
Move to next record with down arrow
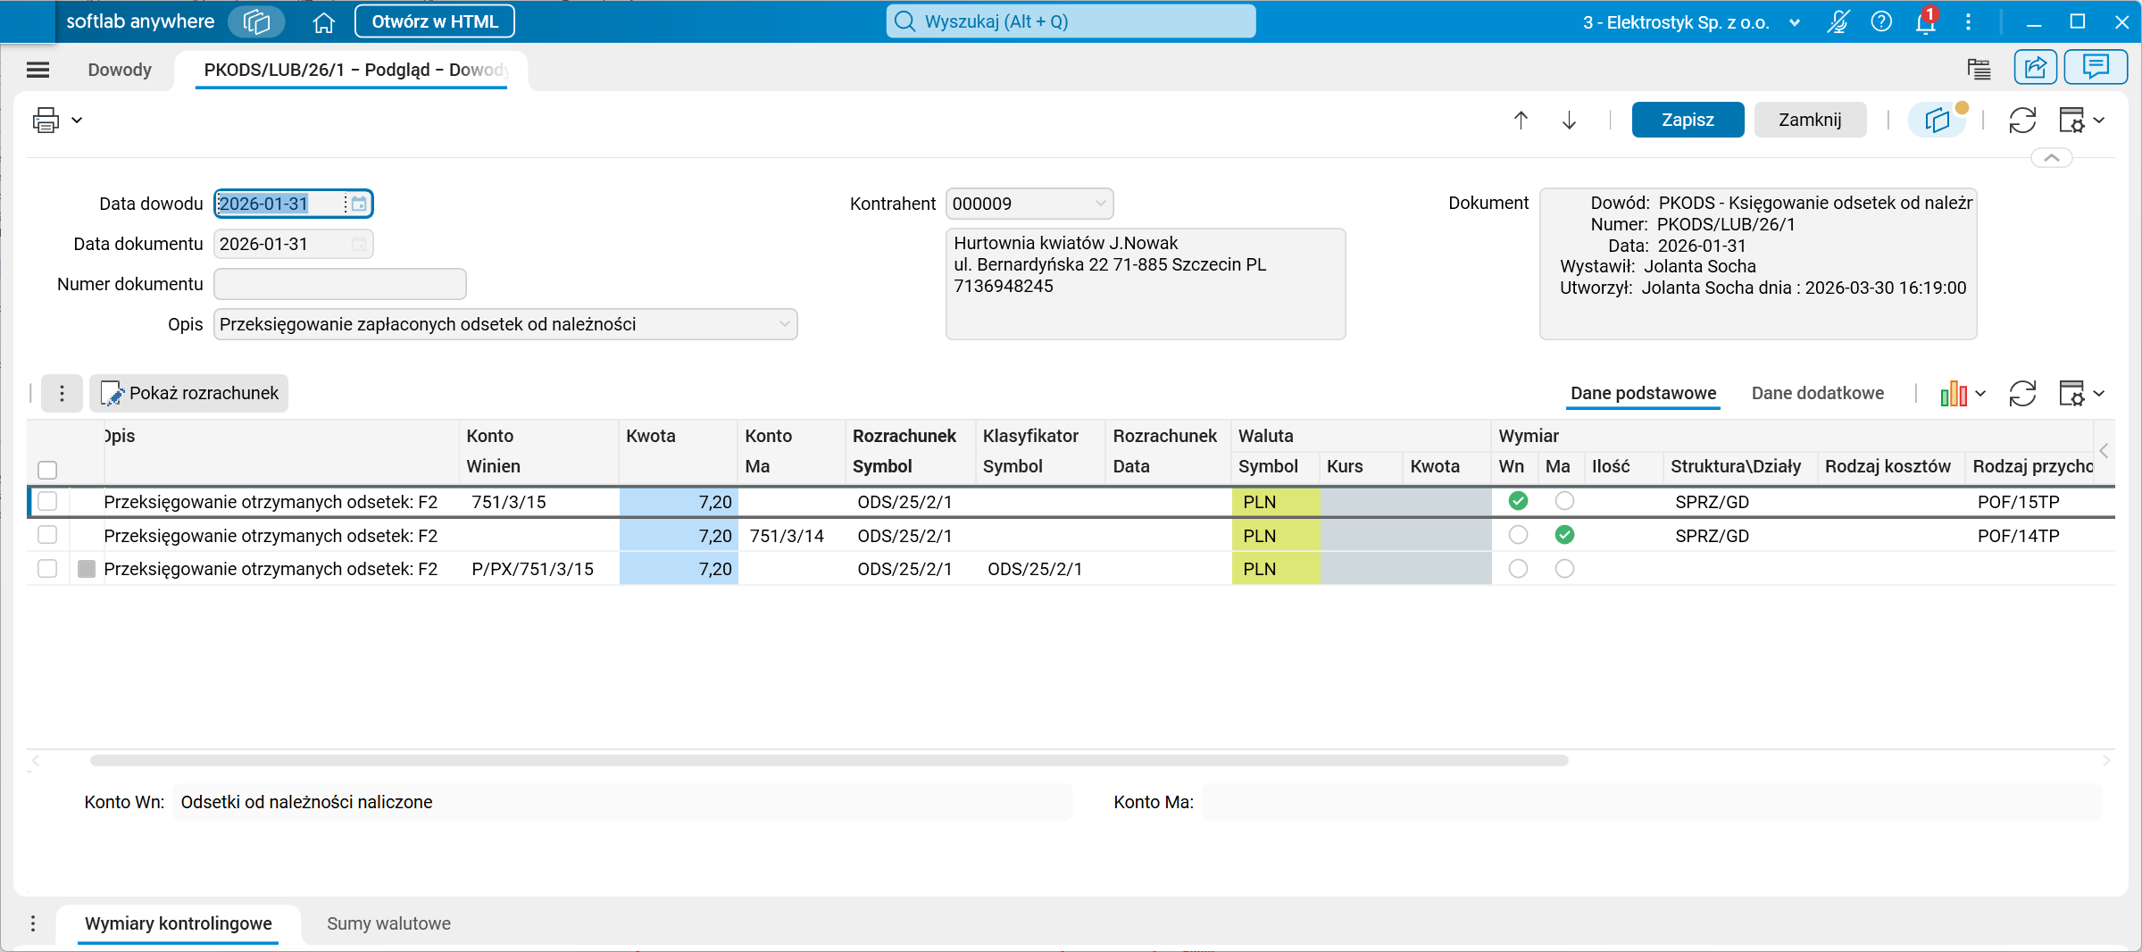tap(1569, 120)
